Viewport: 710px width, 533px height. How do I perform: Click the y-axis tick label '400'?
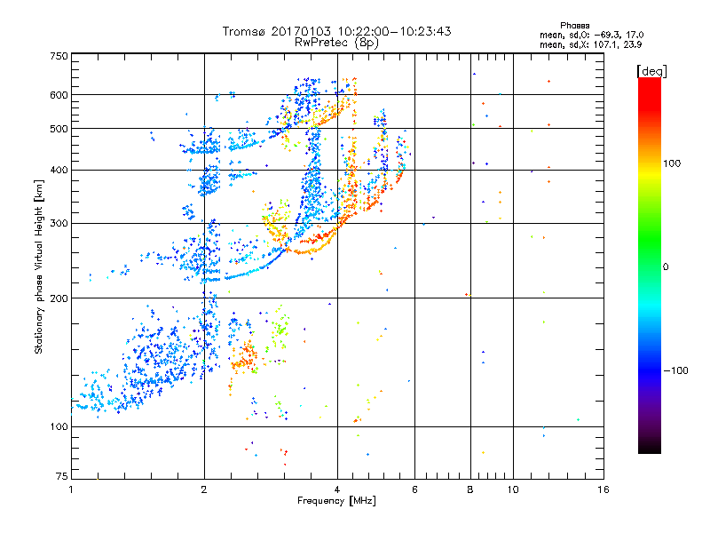tap(59, 171)
